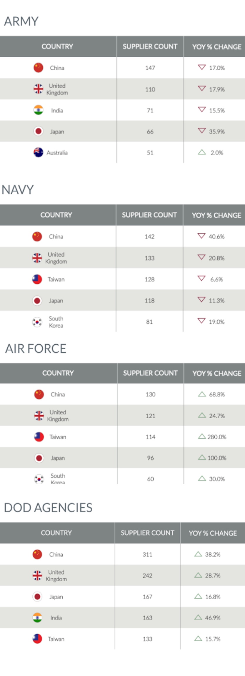Viewport: 245px width, 676px height.
Task: Click supplier count 311 for DOD China
Action: point(147,554)
